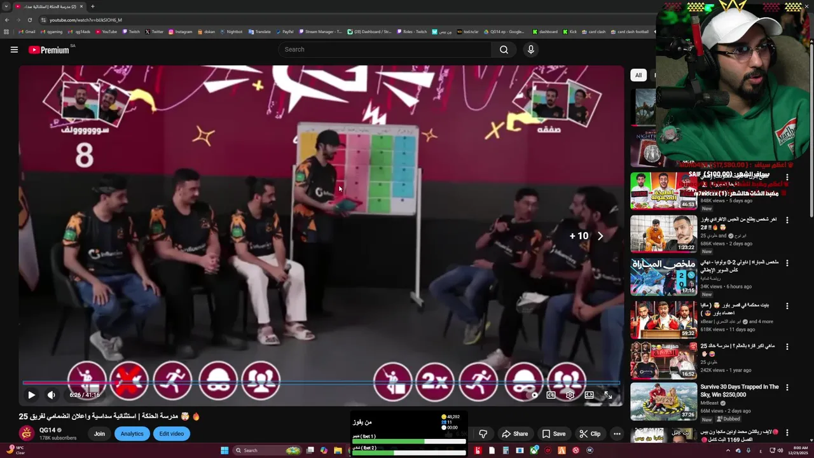Screen dimensions: 814x458
Task: Start voice search with the microphone
Action: click(x=531, y=50)
